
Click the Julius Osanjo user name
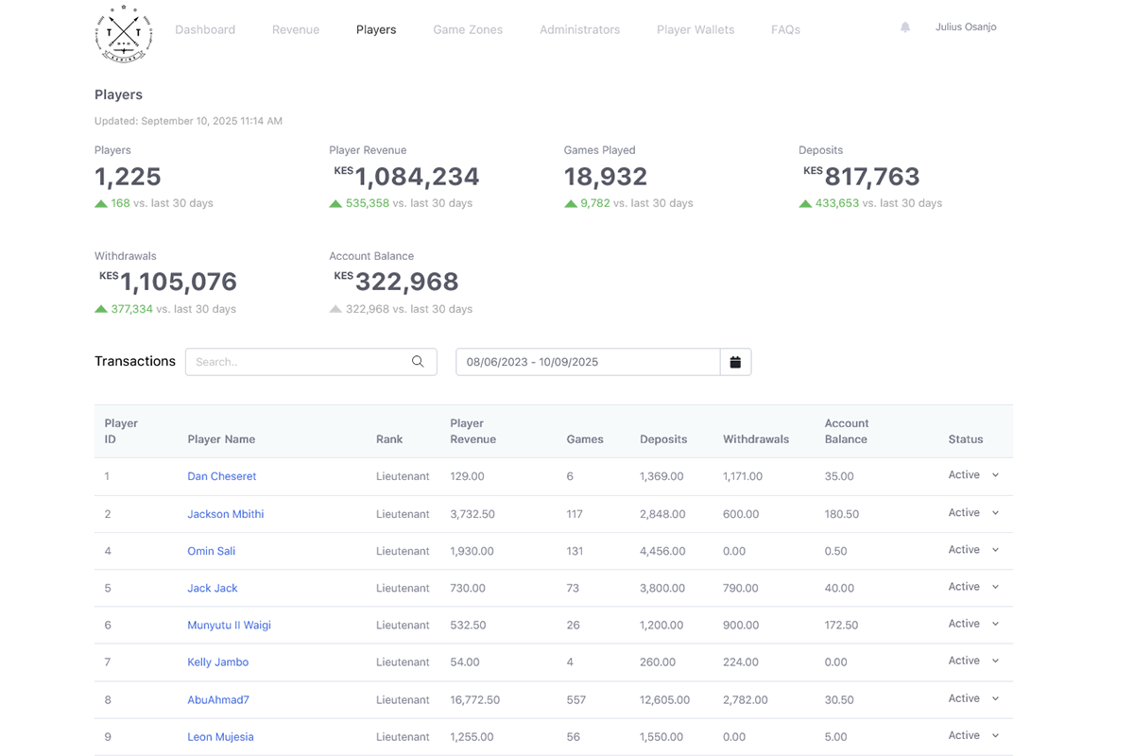point(966,27)
